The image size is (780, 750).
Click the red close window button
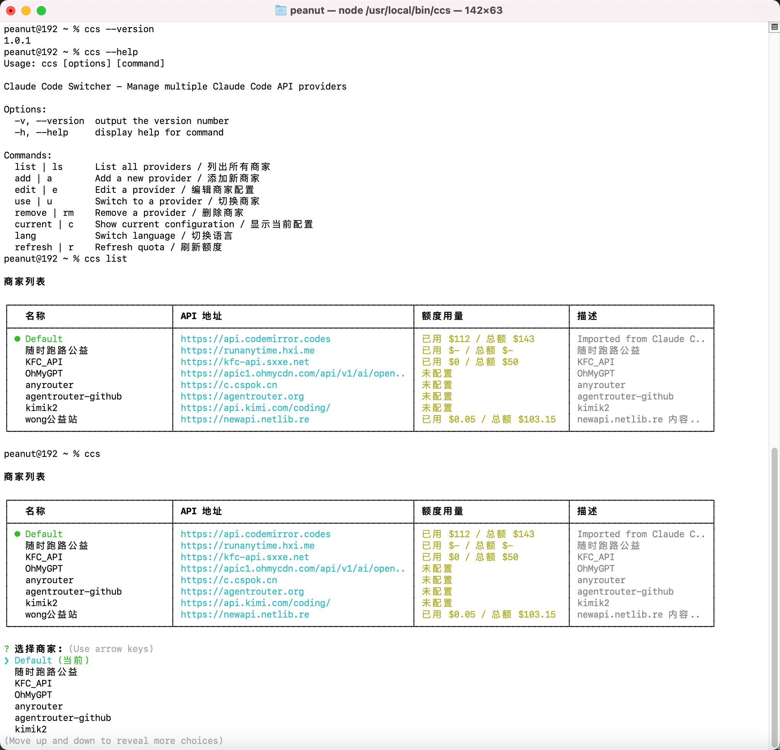11,11
